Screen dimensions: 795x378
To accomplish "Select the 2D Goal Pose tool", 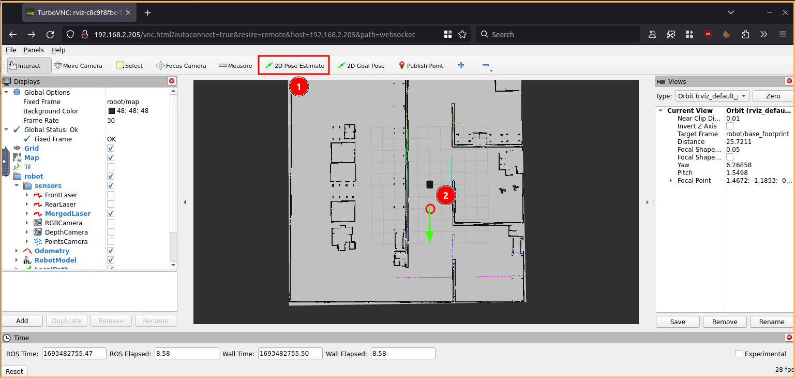I will [x=361, y=66].
